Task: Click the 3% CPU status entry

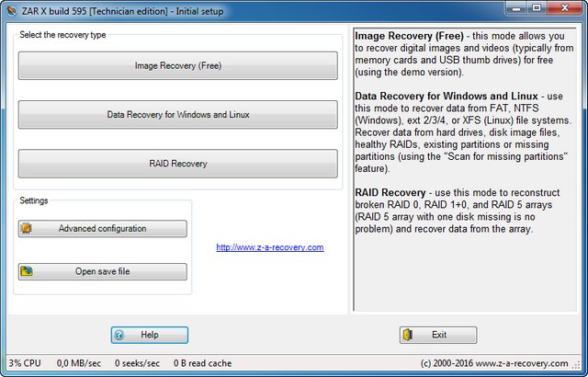Action: pyautogui.click(x=25, y=363)
